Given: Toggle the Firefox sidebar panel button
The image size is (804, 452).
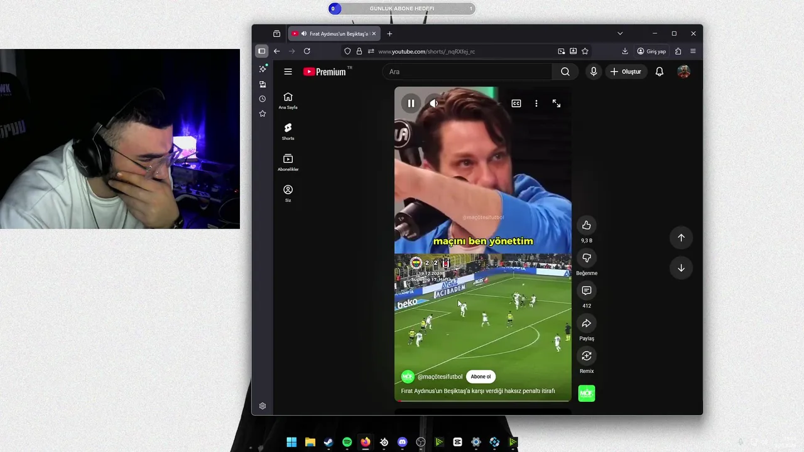Looking at the screenshot, I should (x=262, y=51).
